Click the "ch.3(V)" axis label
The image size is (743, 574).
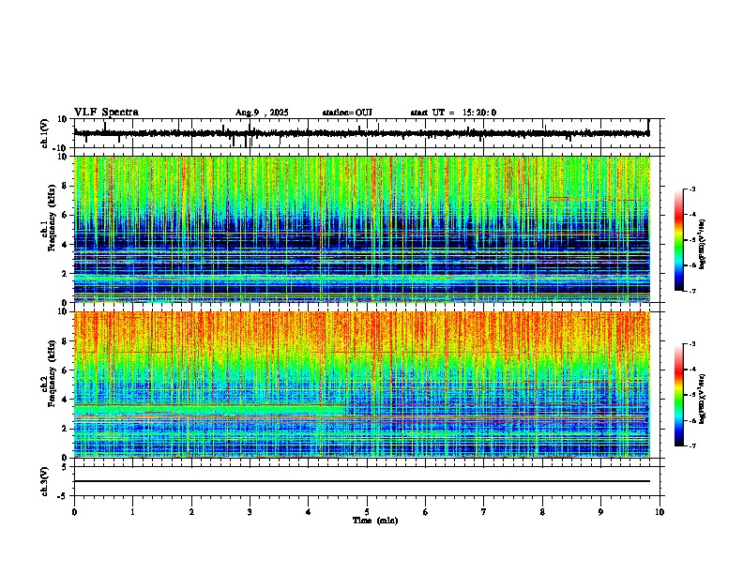(x=45, y=481)
